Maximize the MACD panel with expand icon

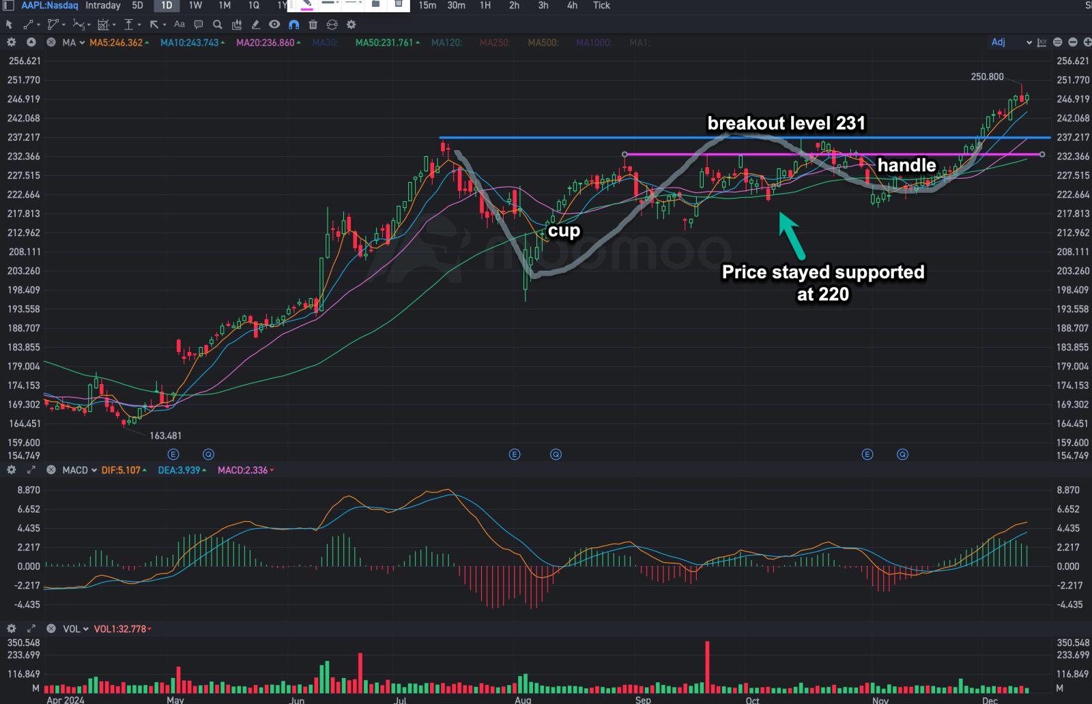coord(31,470)
